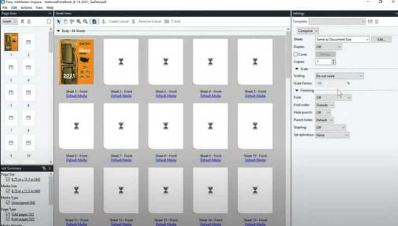The image size is (398, 226).
Task: Activate the hand pan tool
Action: pos(65,21)
